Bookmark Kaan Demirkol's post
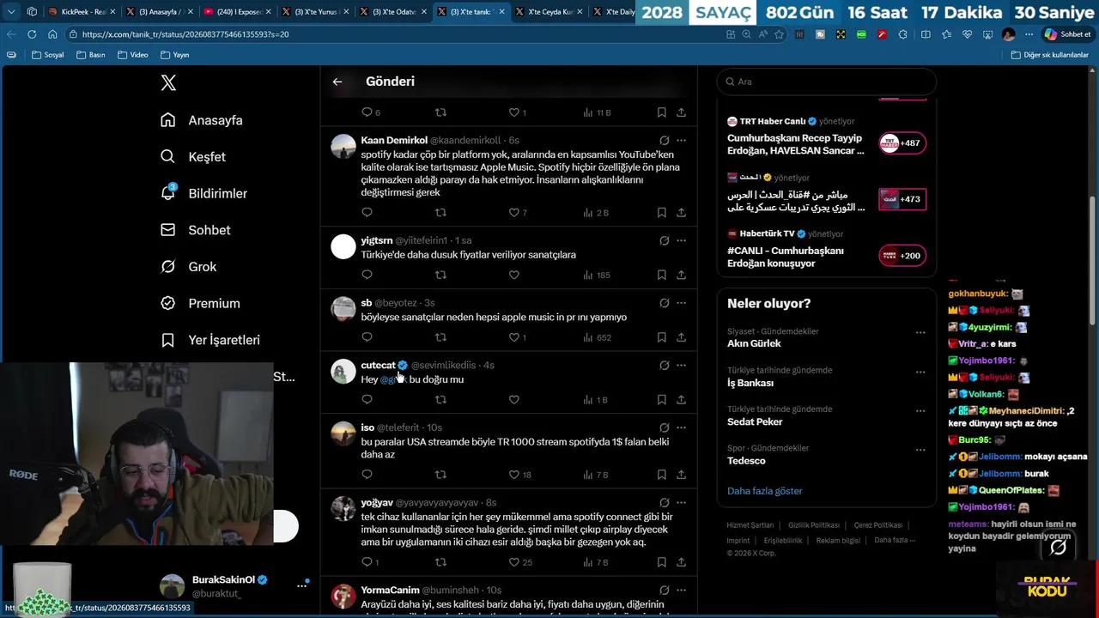1099x618 pixels. (661, 212)
